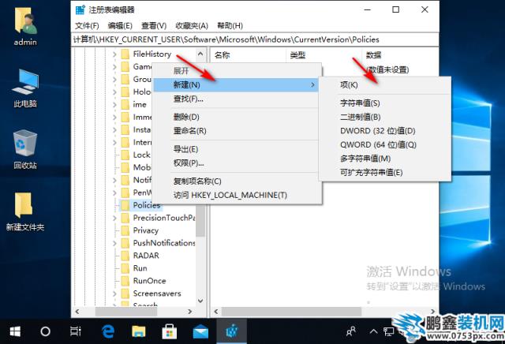Image resolution: width=505 pixels, height=344 pixels.
Task: Select DWORD (32 位)值(D) in submenu
Action: pos(385,131)
